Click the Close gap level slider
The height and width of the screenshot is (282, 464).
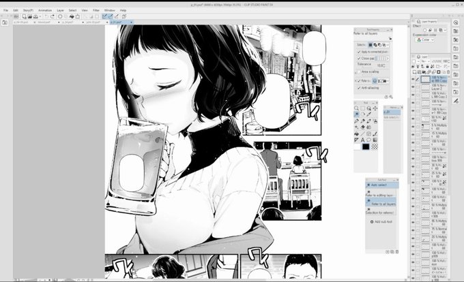pos(381,59)
